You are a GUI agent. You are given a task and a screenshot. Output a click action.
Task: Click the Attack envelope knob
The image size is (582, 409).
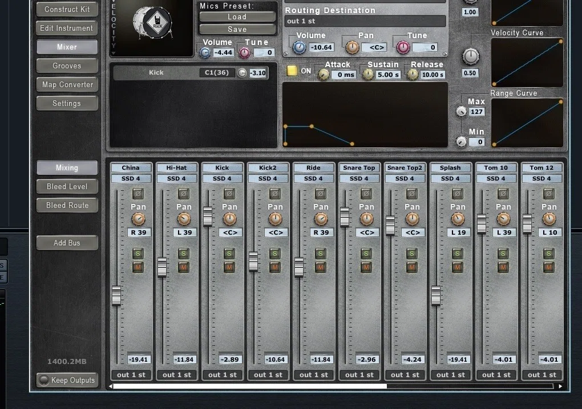coord(324,75)
